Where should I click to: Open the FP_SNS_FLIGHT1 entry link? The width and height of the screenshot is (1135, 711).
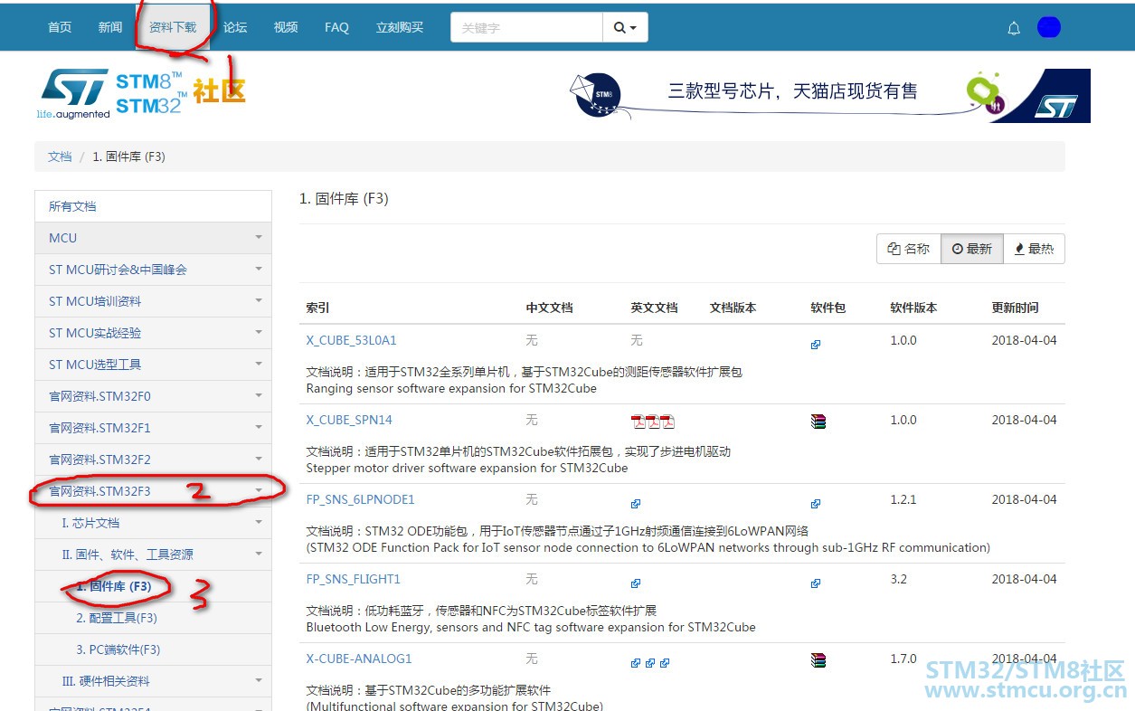coord(353,580)
